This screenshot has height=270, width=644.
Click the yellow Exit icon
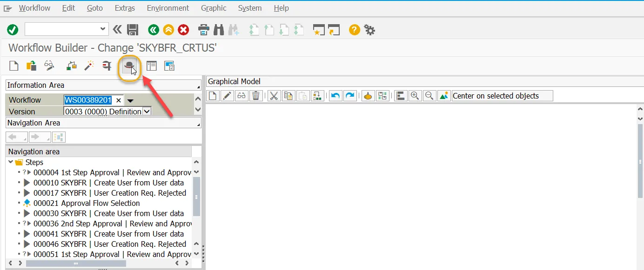click(x=168, y=30)
